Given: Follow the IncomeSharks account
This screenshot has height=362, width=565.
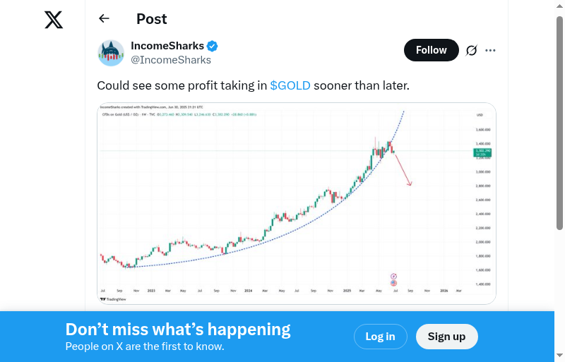Looking at the screenshot, I should click(x=431, y=50).
